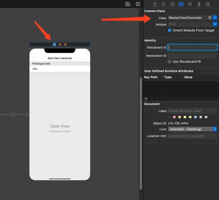Click the Module field showing Fruit
This screenshot has width=219, height=200.
(x=190, y=24)
